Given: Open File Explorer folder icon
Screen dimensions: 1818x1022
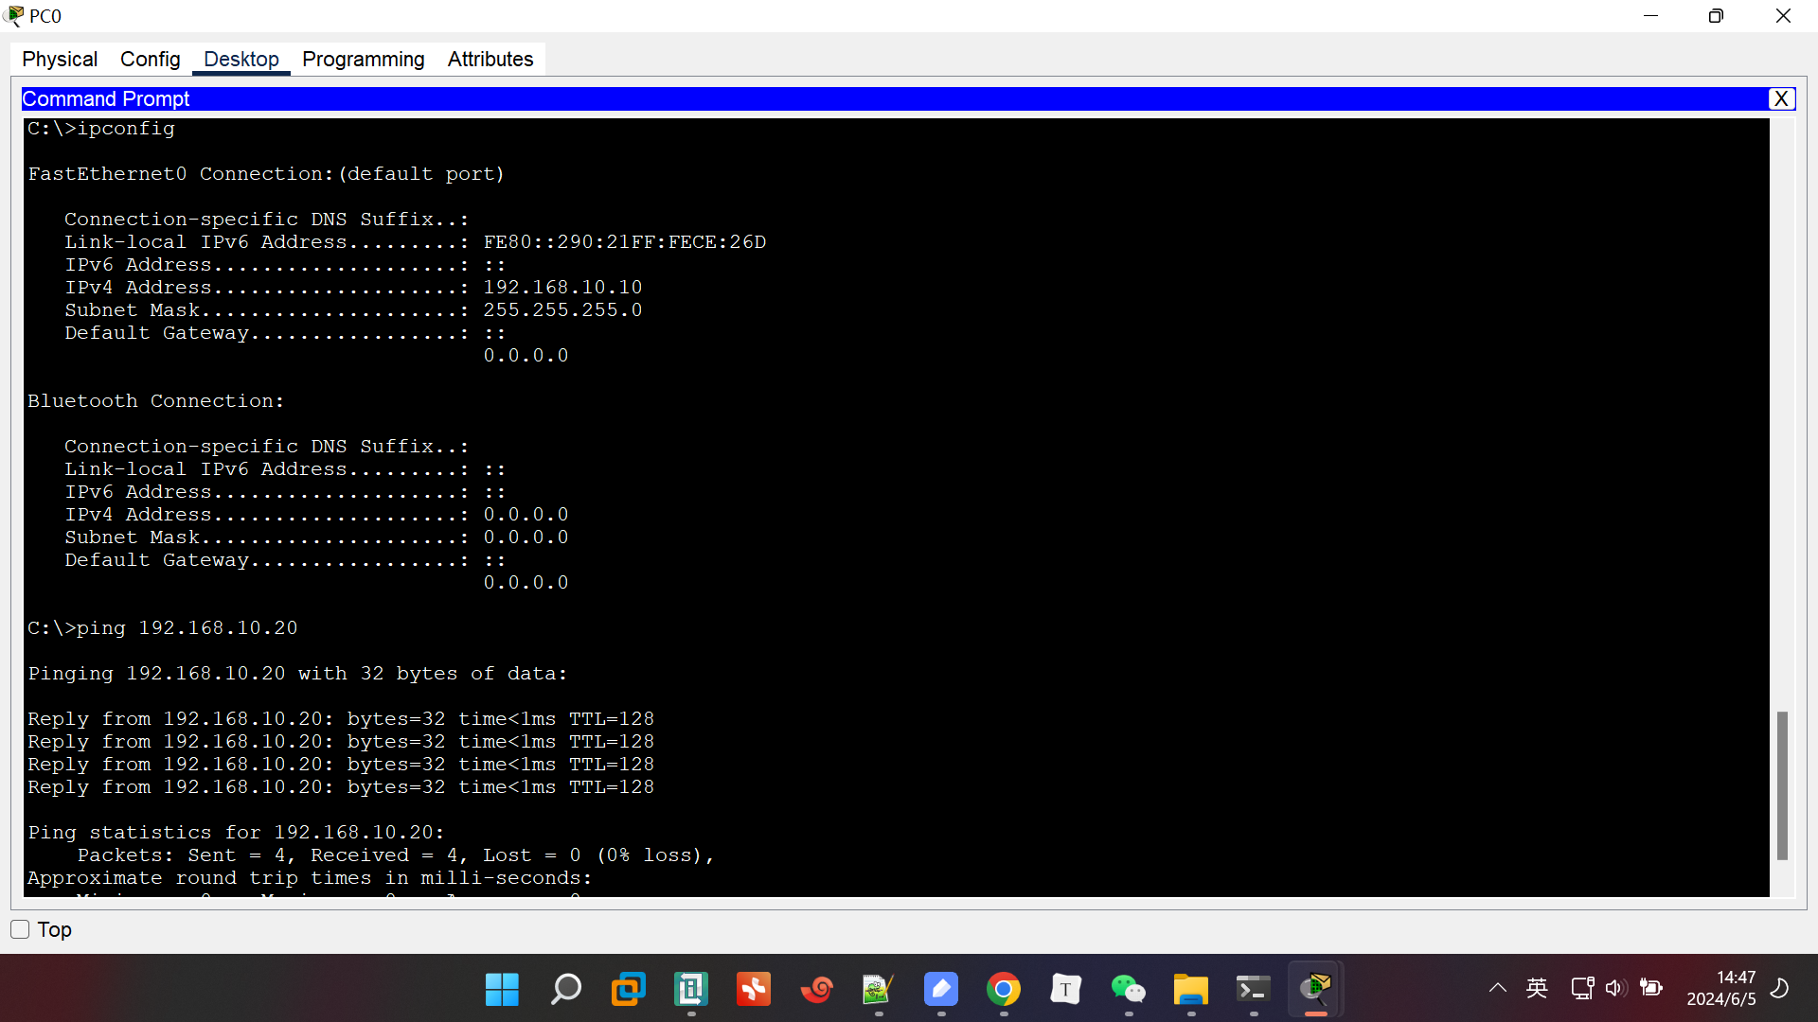Looking at the screenshot, I should click(x=1190, y=990).
